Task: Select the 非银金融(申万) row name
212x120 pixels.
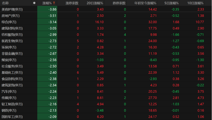Action: click(12, 54)
